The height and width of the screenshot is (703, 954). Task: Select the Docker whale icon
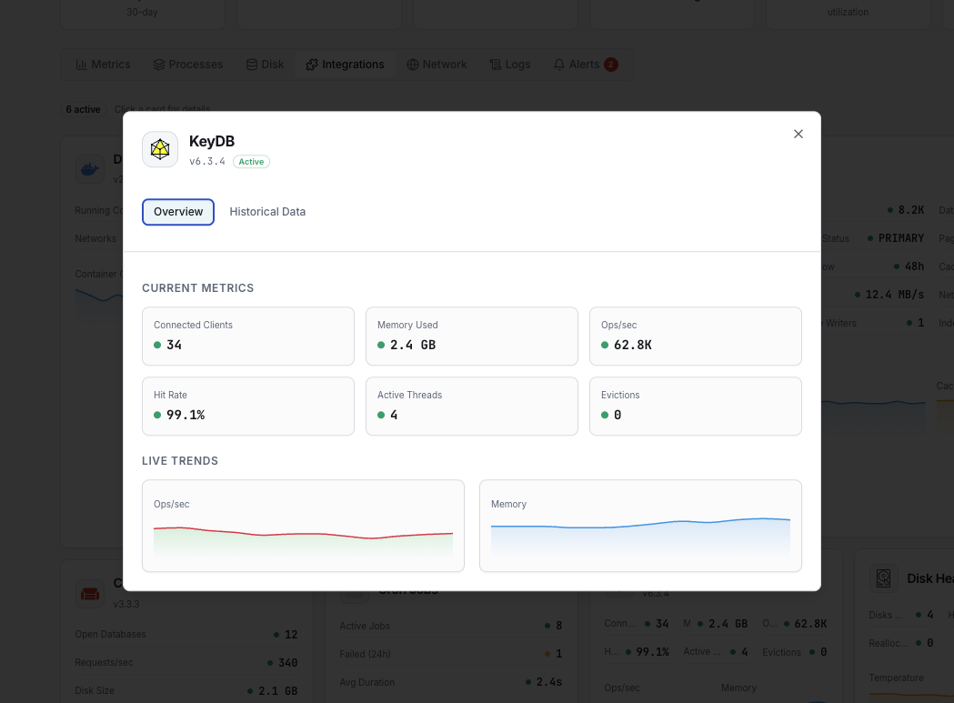point(89,168)
